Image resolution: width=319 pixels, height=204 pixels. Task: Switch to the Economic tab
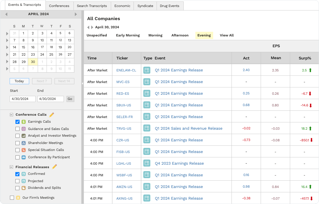tap(122, 6)
